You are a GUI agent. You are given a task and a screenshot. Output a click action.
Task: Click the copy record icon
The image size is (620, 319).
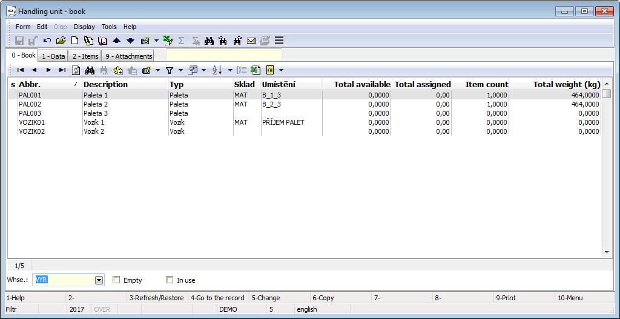88,41
